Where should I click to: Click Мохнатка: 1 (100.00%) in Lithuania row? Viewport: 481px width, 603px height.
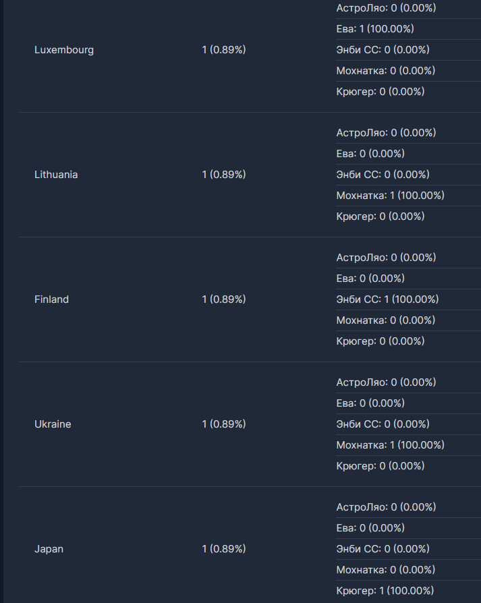click(390, 196)
